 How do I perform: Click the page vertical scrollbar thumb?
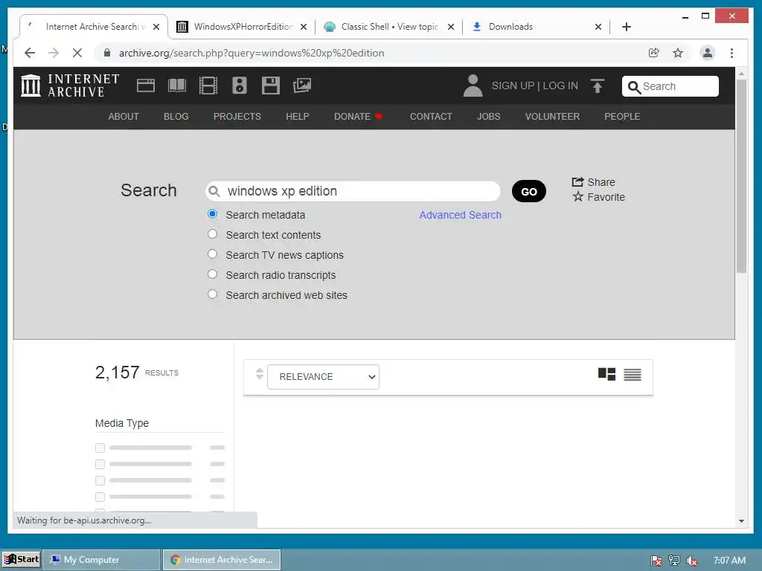(x=741, y=175)
